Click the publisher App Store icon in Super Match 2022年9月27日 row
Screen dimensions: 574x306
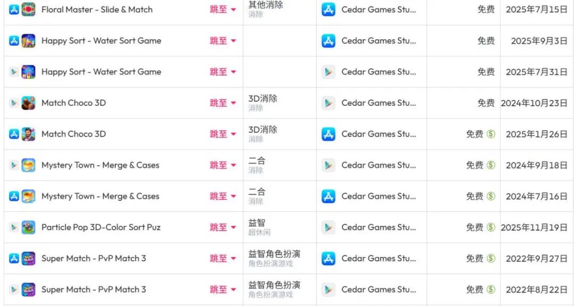[x=328, y=258]
